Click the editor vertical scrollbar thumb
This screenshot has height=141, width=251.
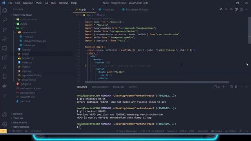click(249, 31)
